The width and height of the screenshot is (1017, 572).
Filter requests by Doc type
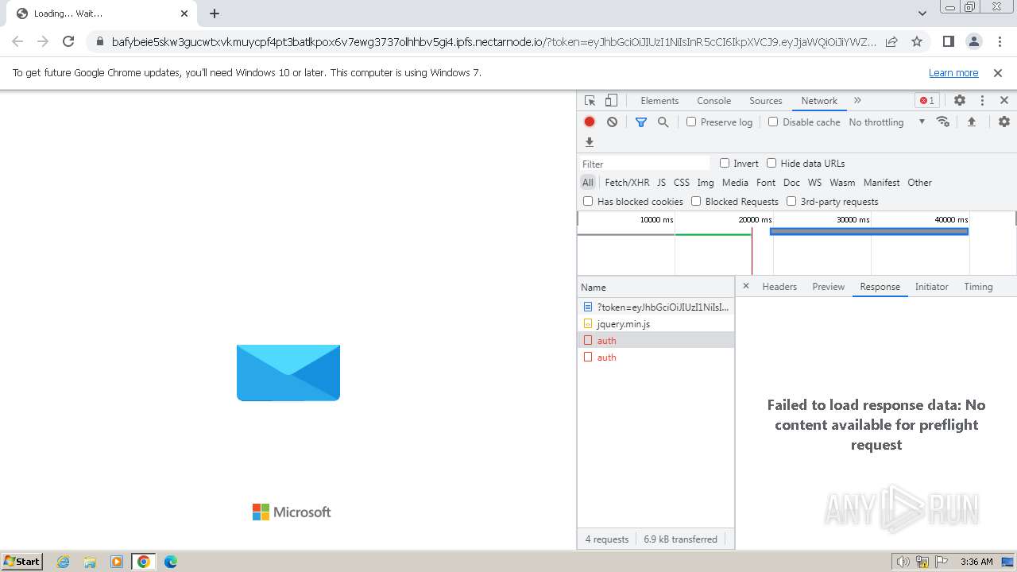click(x=791, y=183)
